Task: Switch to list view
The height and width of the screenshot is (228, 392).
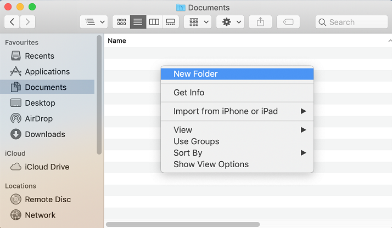Action: (138, 22)
